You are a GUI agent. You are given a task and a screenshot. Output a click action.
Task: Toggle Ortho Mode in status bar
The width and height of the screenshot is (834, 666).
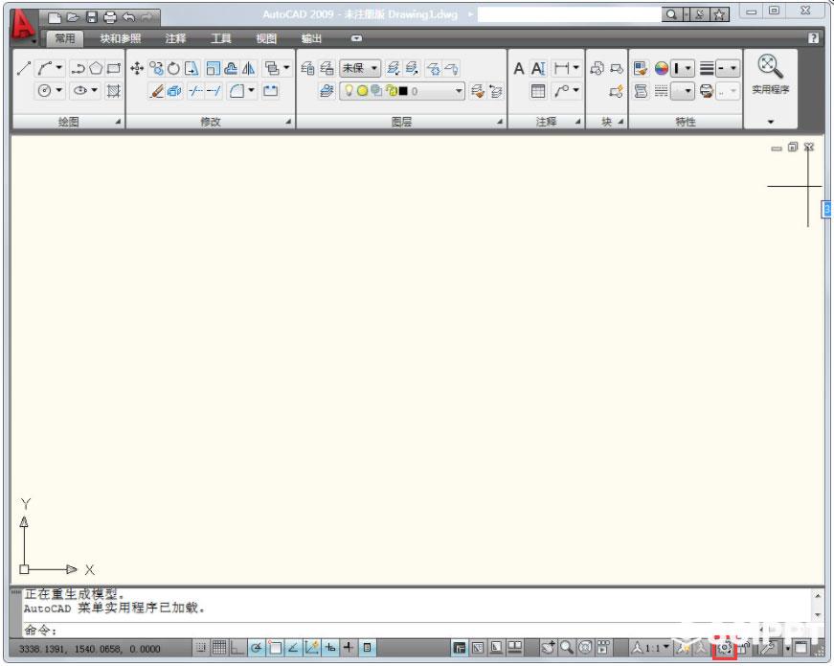click(237, 648)
